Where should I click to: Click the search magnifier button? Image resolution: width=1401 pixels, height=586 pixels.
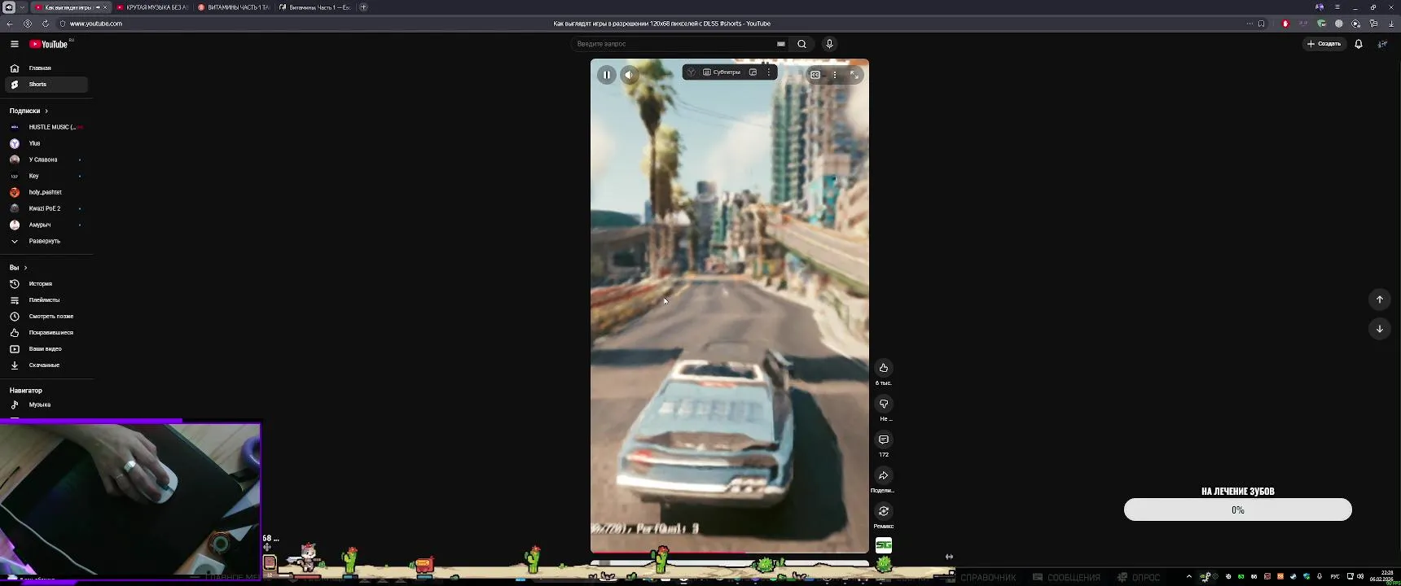(x=802, y=44)
